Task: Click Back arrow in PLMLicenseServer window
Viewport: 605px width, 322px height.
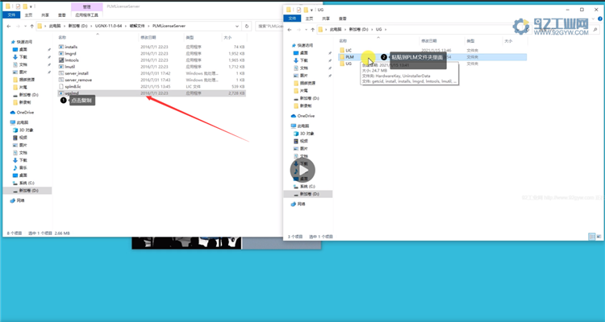Action: coord(9,27)
